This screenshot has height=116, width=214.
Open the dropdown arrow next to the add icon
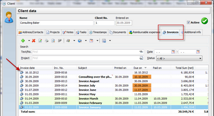pyautogui.click(x=29, y=40)
